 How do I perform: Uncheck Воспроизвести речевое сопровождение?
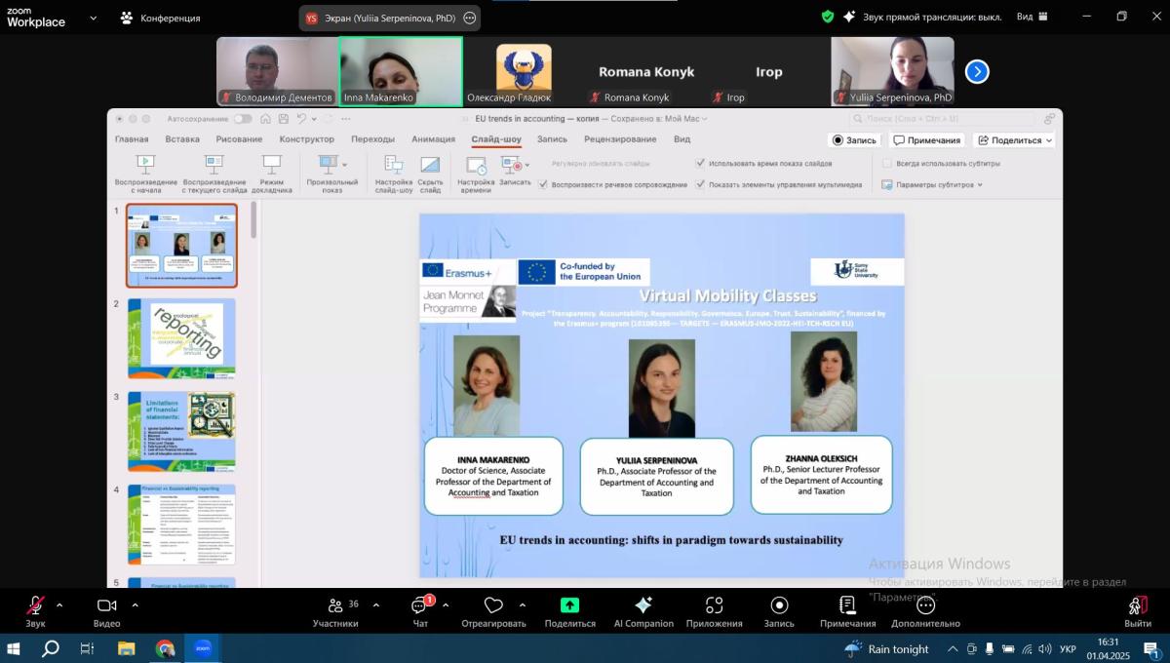click(543, 184)
